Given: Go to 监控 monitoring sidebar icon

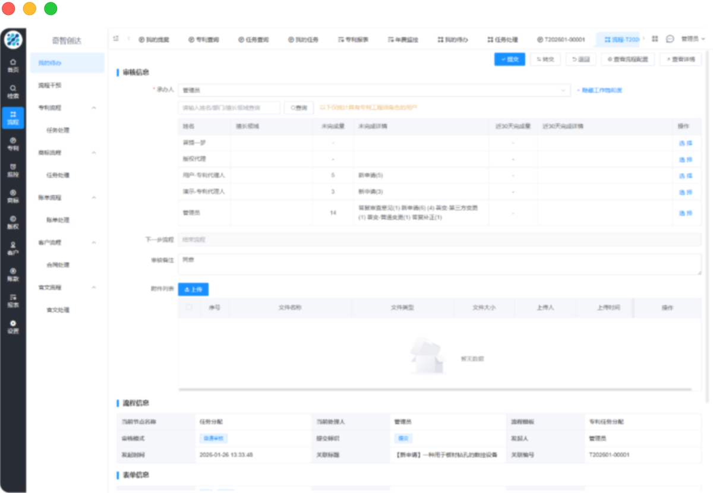Looking at the screenshot, I should (12, 170).
